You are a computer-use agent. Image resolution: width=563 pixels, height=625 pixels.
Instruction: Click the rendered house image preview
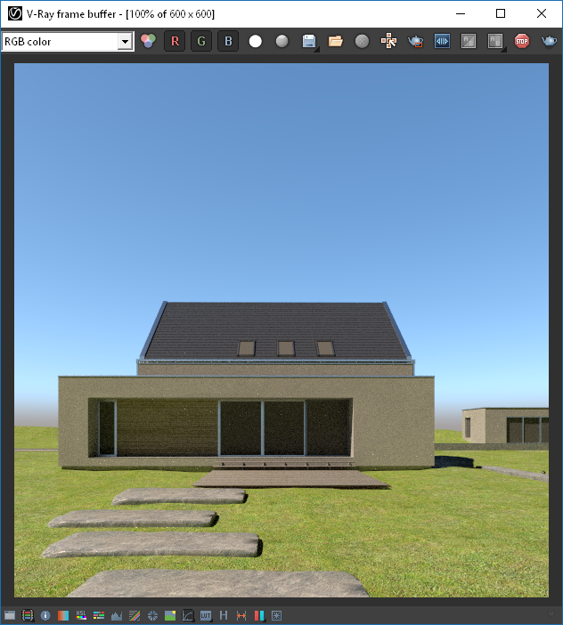281,330
